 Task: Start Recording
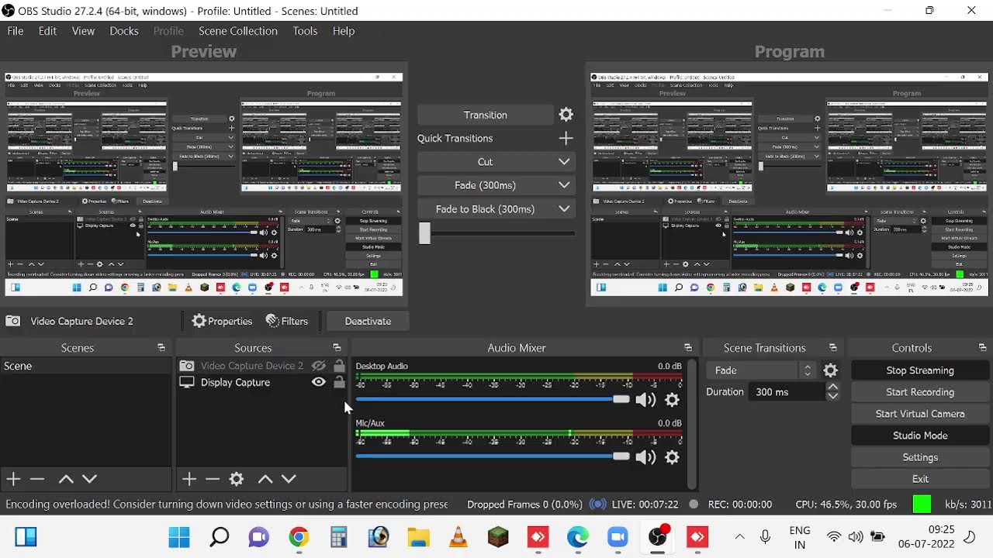point(919,392)
